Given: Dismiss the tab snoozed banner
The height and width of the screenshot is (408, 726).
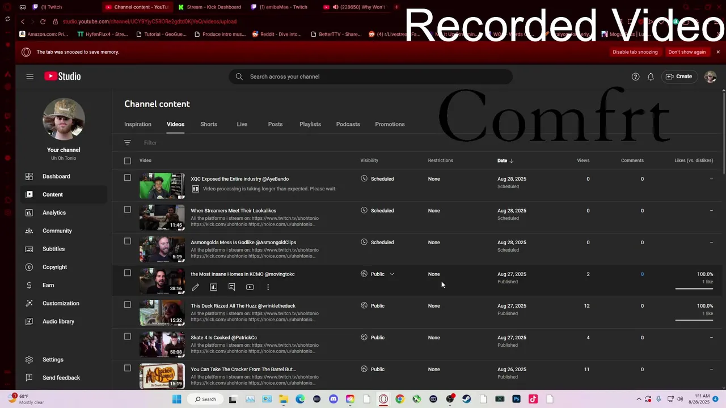Looking at the screenshot, I should point(718,52).
